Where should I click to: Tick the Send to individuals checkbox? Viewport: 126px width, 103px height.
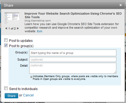tap(6, 88)
